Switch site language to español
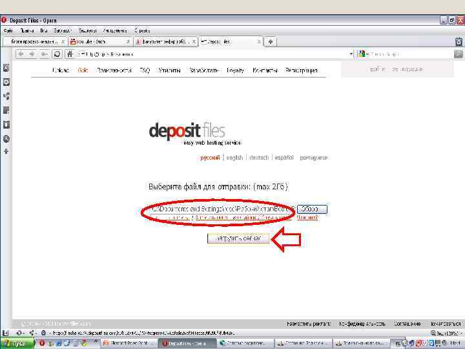 tap(284, 158)
